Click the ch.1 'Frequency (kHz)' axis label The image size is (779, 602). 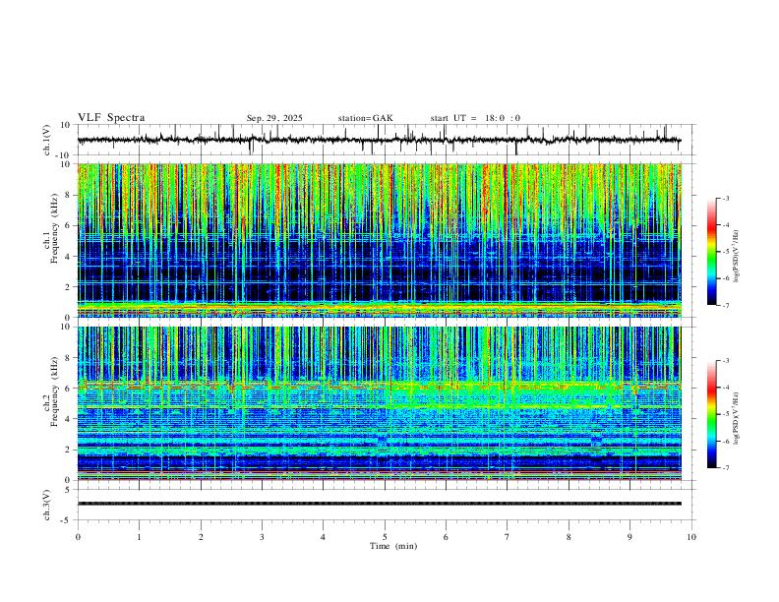55,229
